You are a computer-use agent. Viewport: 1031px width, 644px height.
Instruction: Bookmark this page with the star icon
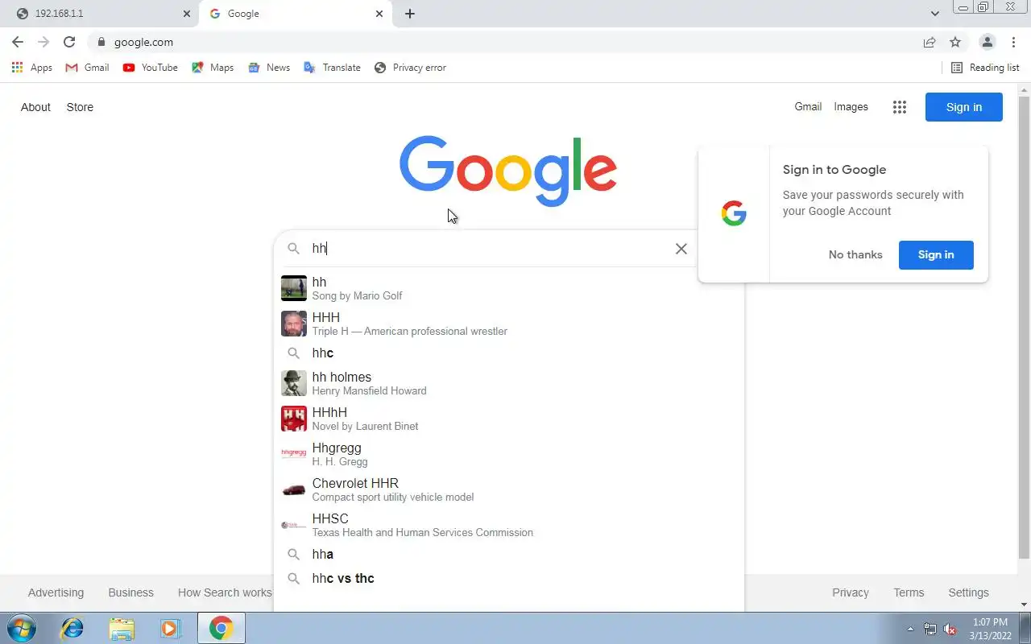(955, 42)
